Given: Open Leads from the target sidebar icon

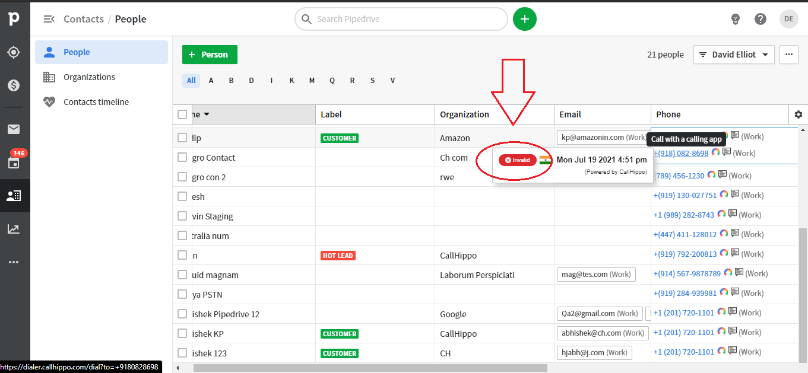Looking at the screenshot, I should [14, 52].
